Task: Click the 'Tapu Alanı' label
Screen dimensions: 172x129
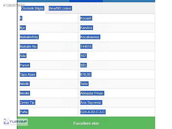Action: coord(28,75)
